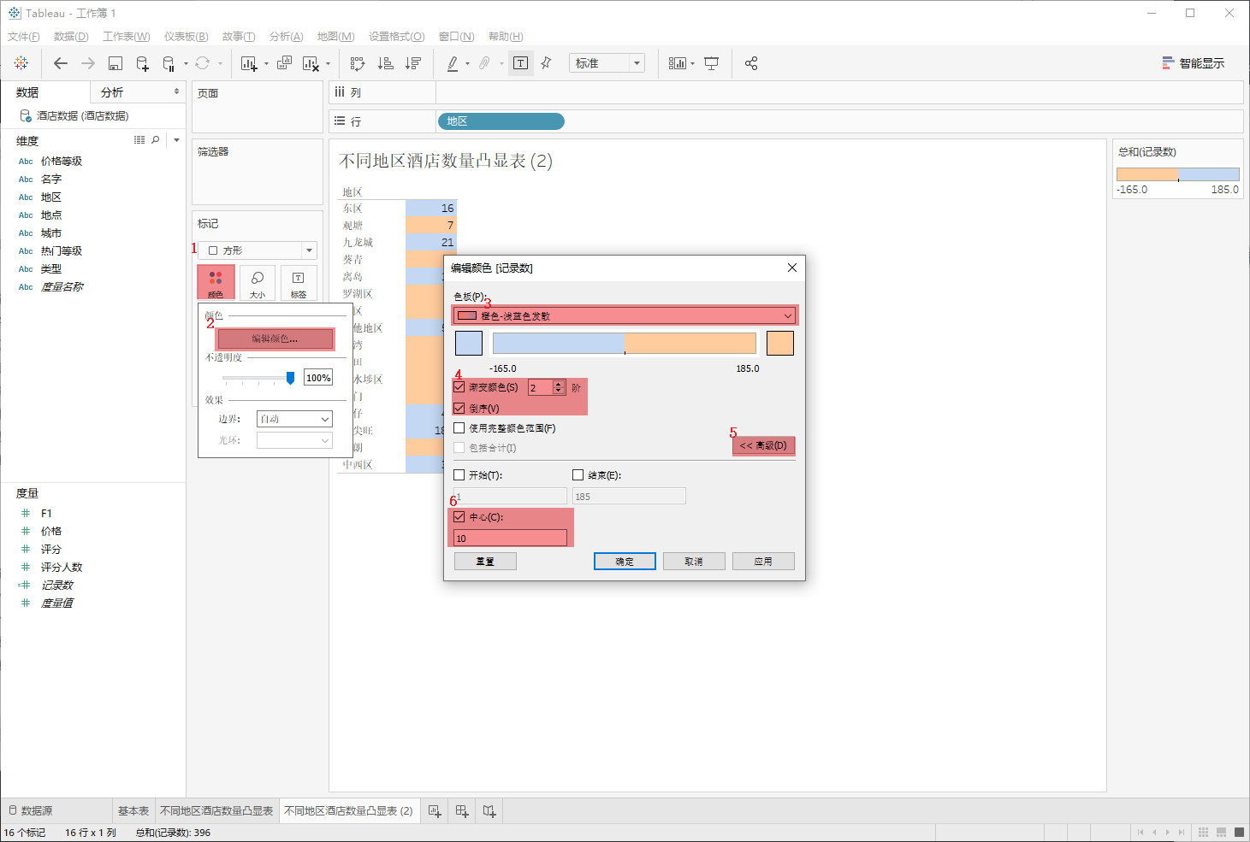Click the << 高级(D) advanced button

763,445
